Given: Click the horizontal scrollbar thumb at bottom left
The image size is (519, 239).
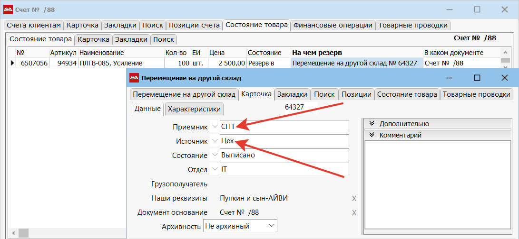Looking at the screenshot, I should 23,233.
